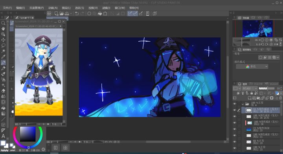Pick the eyedropper tool
The height and width of the screenshot is (154, 283).
[x=3, y=57]
